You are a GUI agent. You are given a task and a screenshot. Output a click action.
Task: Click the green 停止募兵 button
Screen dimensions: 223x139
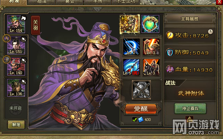tap(190, 109)
